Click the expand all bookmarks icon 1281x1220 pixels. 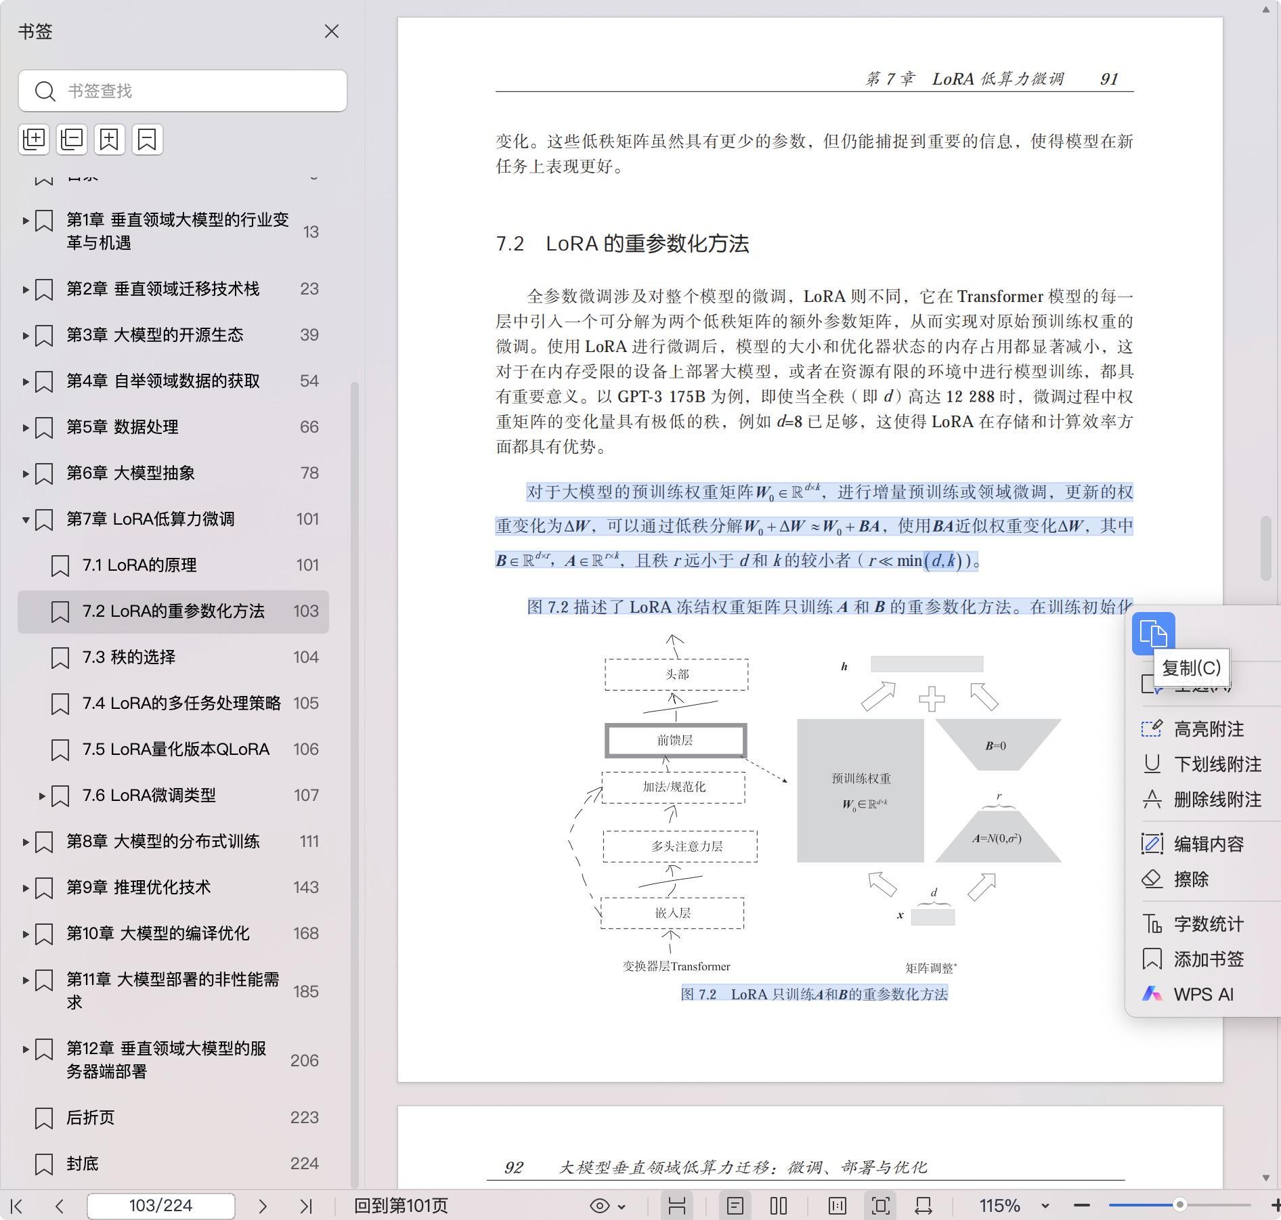34,139
